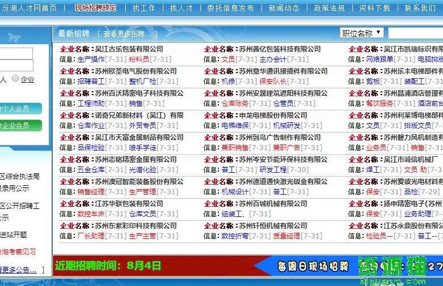The width and height of the screenshot is (443, 286).
Task: Open 数控车床 job link
Action: (91, 214)
